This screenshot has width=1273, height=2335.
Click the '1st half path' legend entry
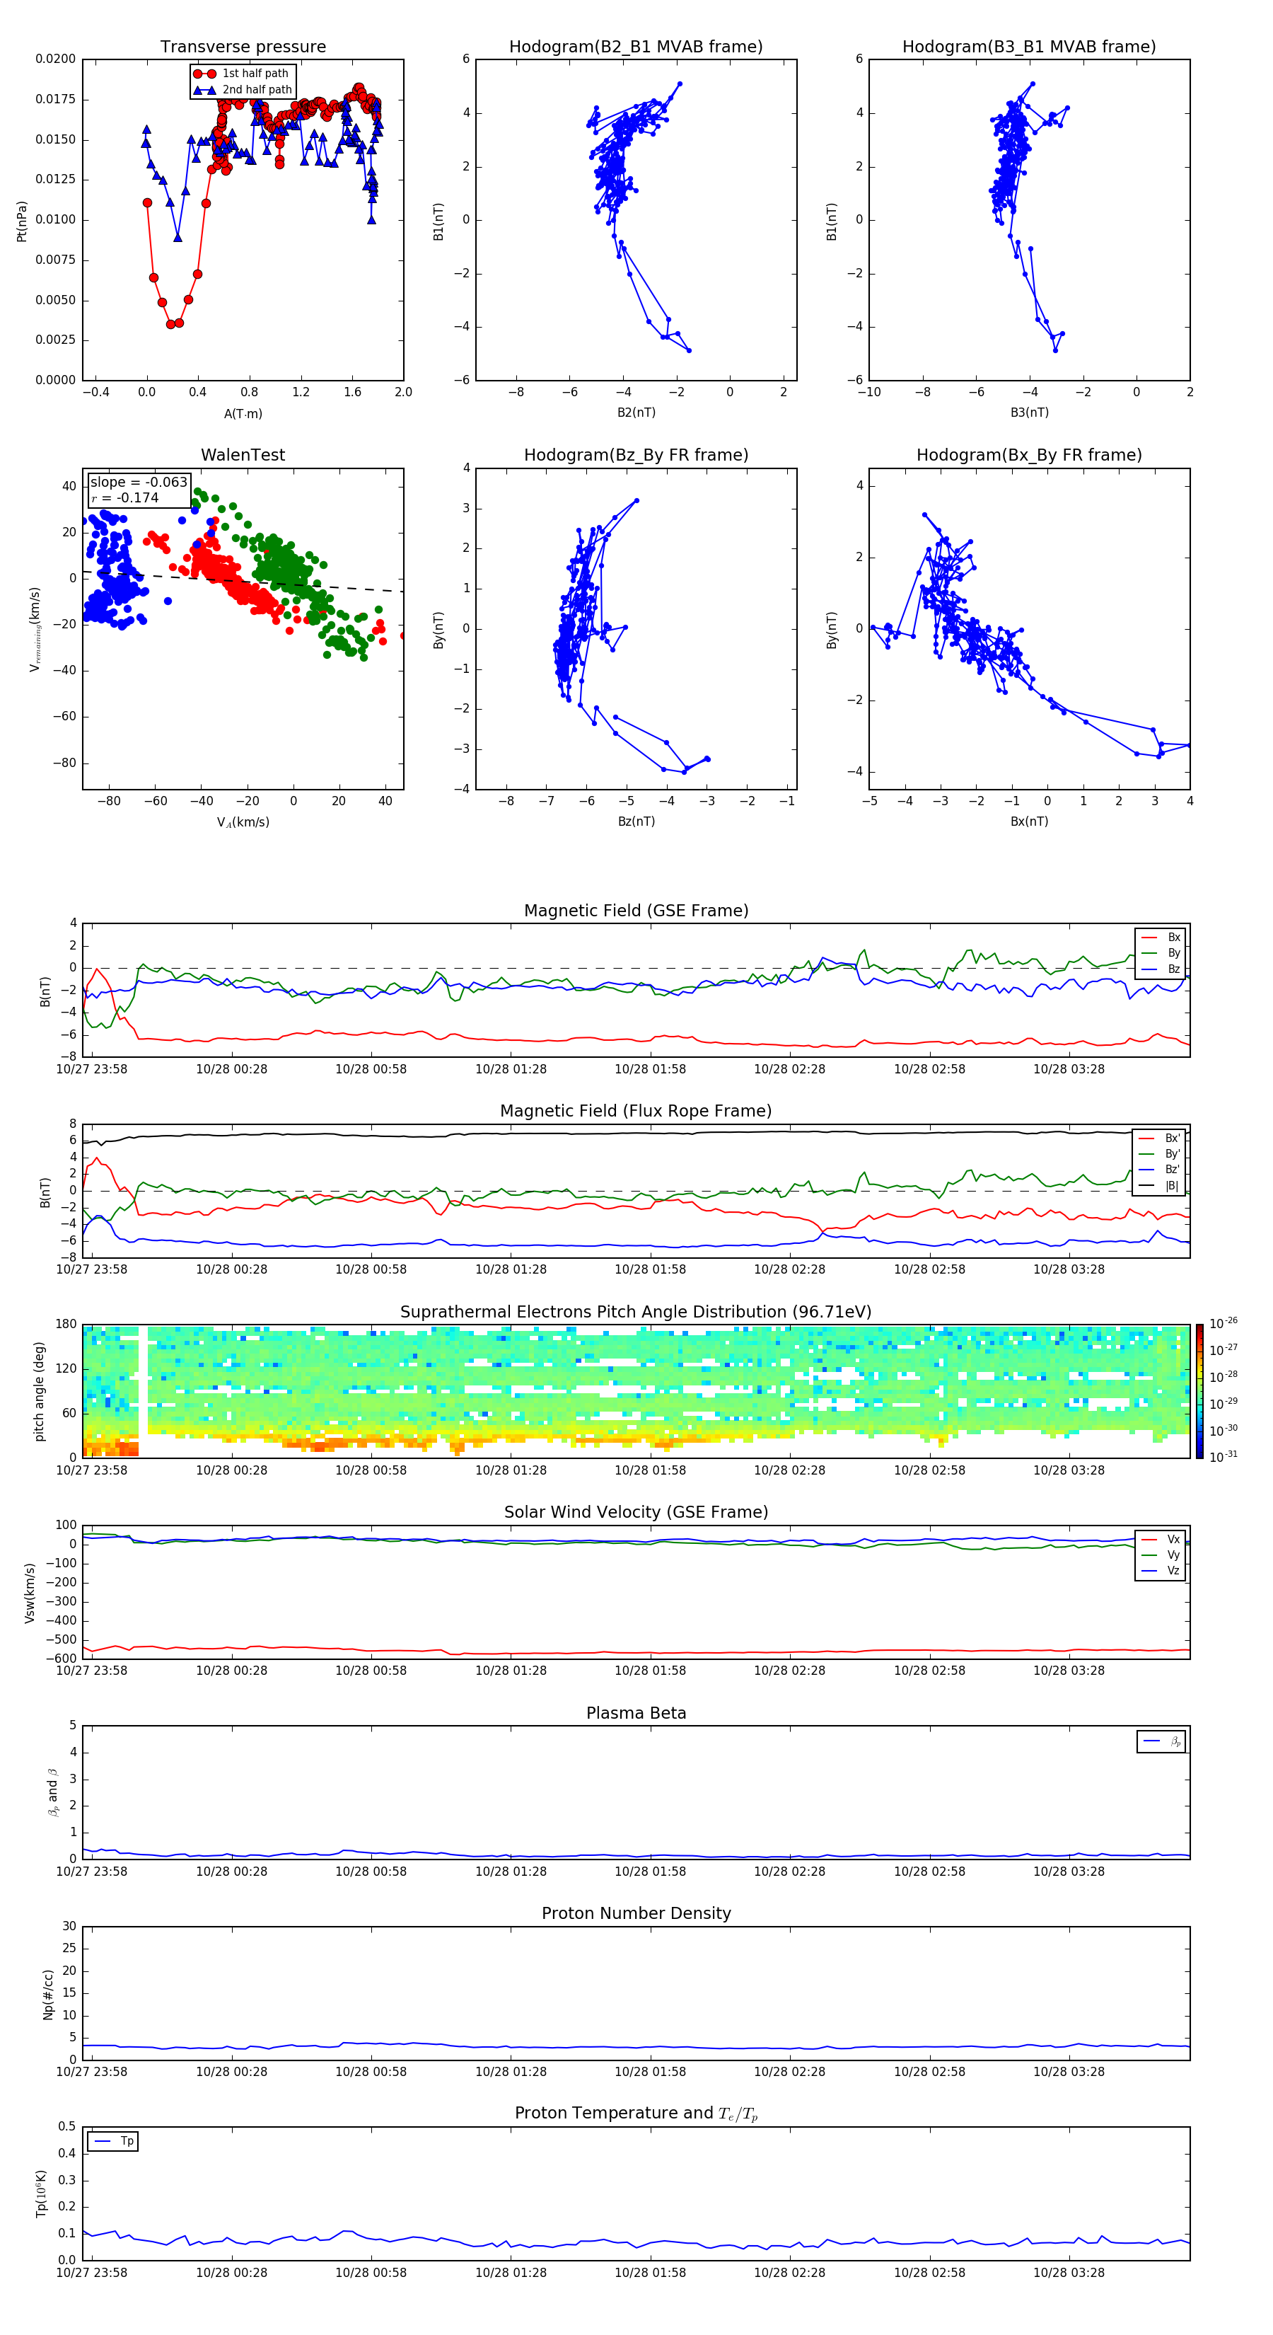242,74
